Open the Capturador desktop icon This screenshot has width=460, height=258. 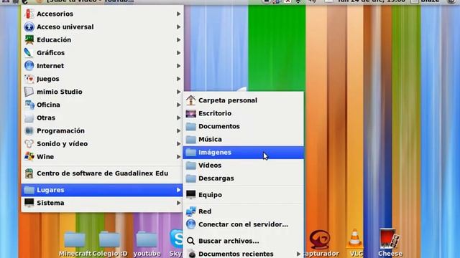[320, 239]
